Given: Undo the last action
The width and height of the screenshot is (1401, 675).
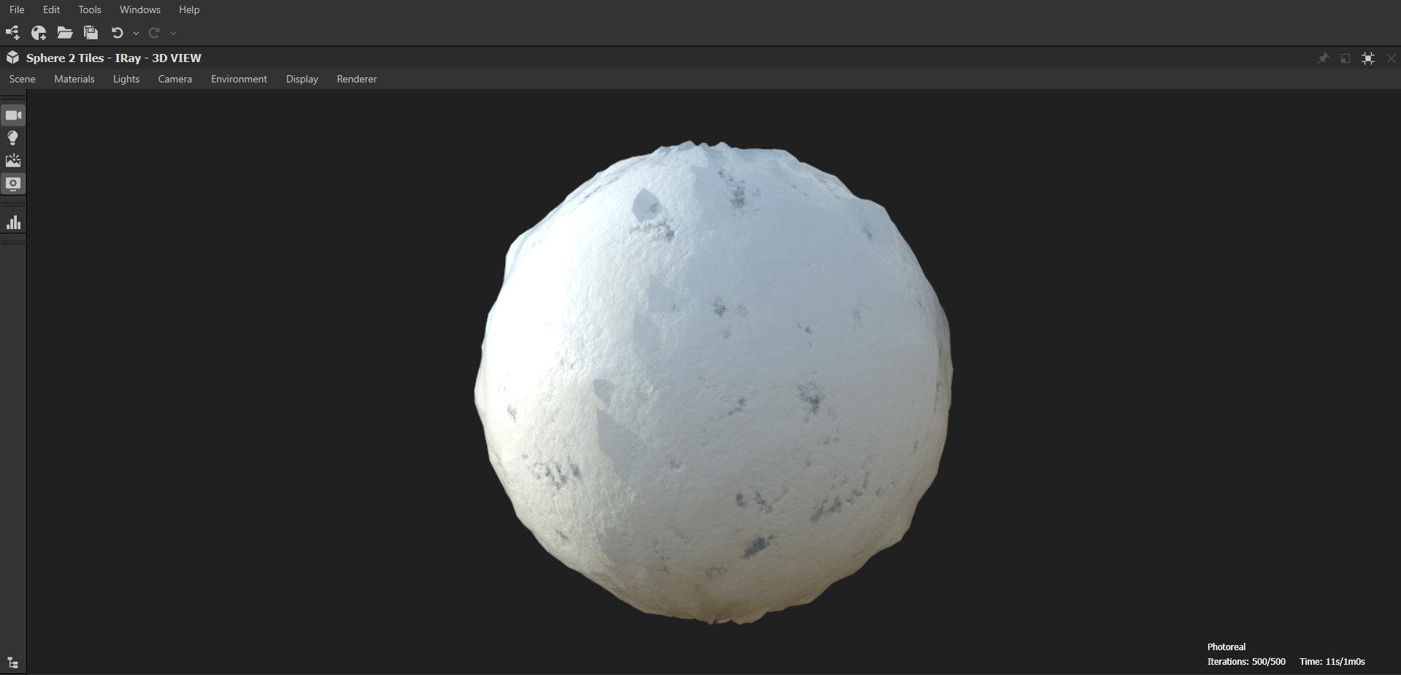Looking at the screenshot, I should [x=117, y=32].
